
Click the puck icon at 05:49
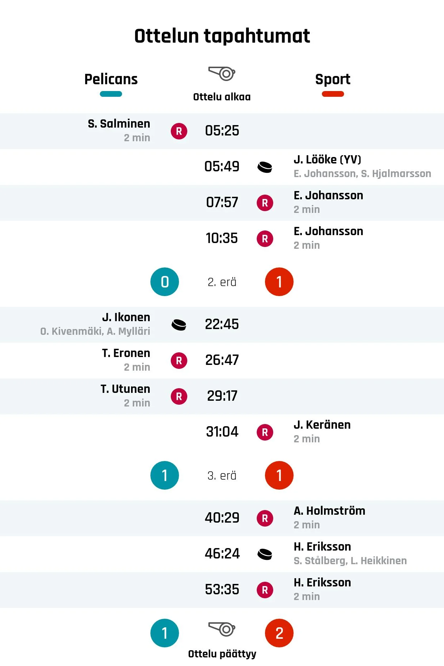(x=265, y=167)
